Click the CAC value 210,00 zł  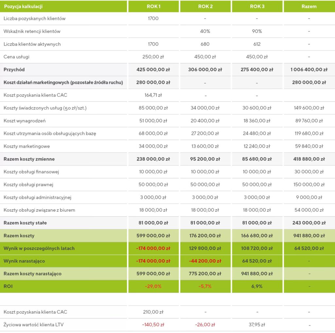[153, 312]
